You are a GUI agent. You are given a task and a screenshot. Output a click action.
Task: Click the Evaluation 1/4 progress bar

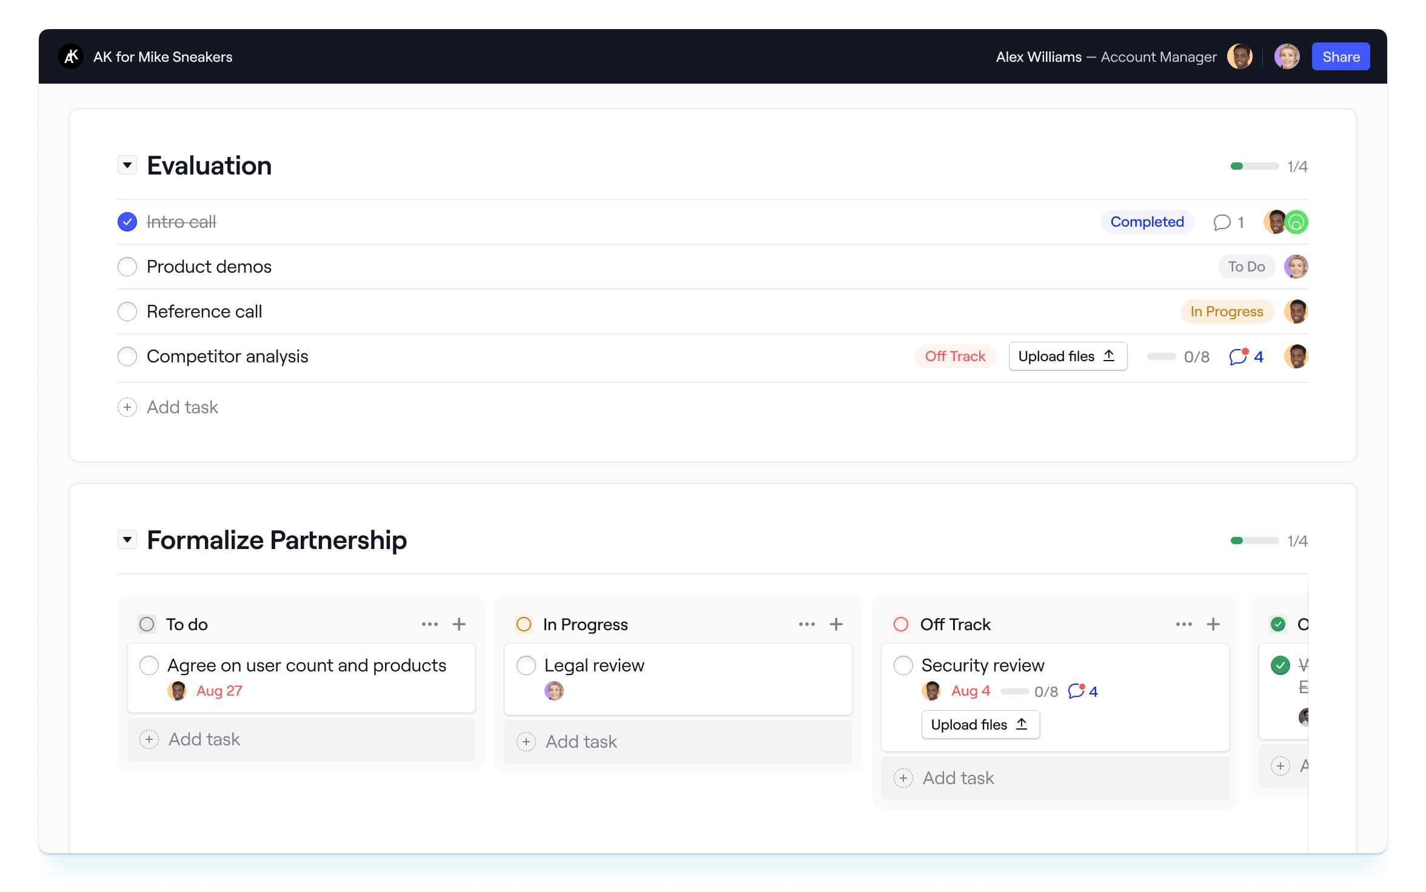[1256, 165]
